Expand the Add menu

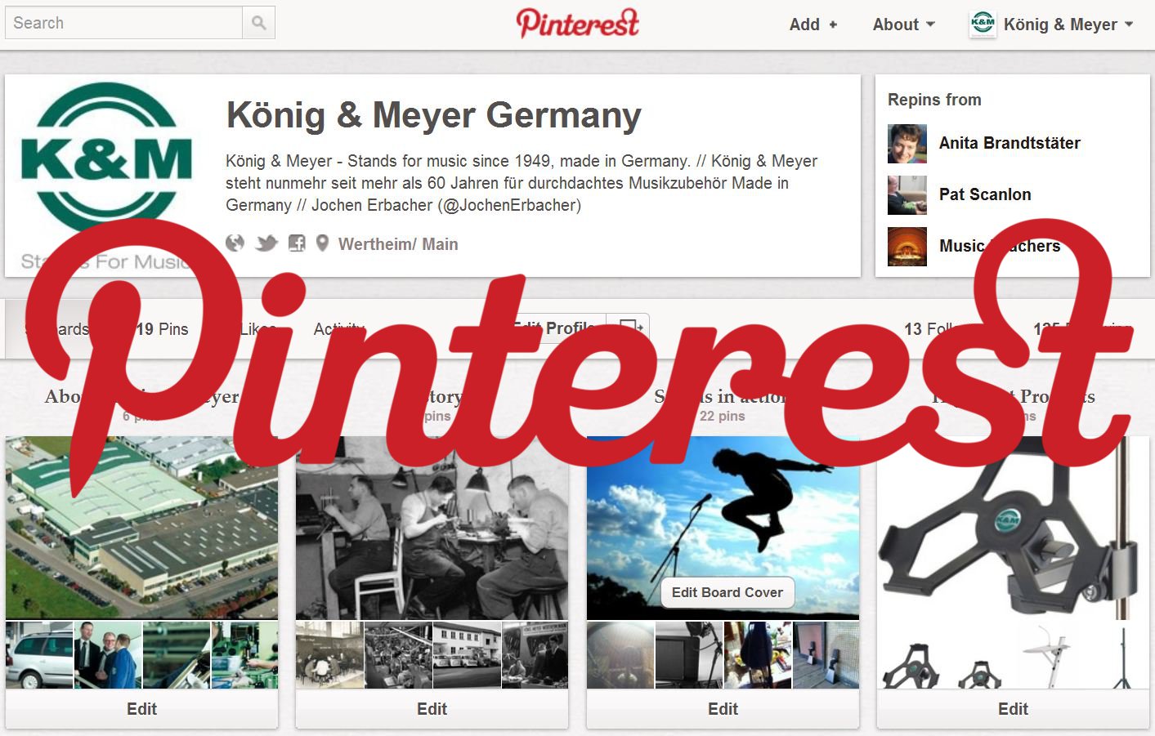coord(813,25)
